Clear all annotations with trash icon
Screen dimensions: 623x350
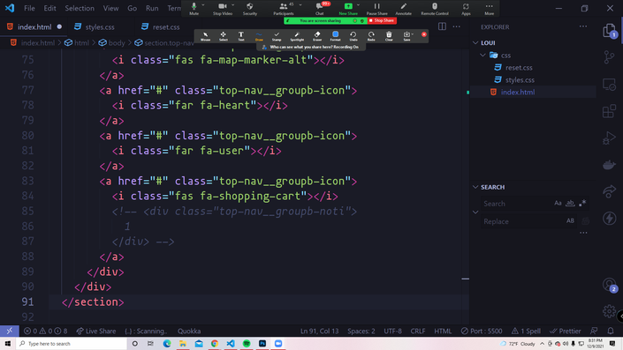pyautogui.click(x=389, y=36)
